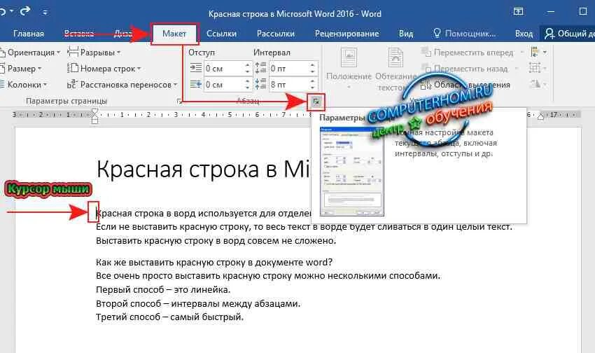Click the line 'Все очень просто выставить красную строку'
Image resolution: width=595 pixels, height=353 pixels.
point(268,275)
